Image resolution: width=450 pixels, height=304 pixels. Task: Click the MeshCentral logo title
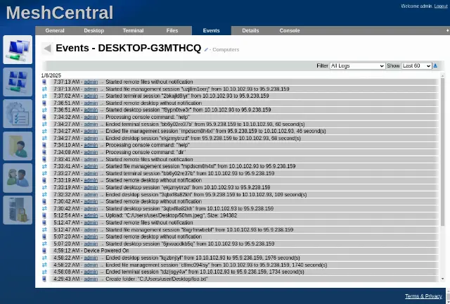(x=60, y=13)
